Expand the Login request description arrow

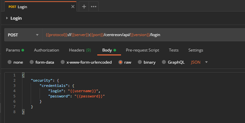point(7,18)
